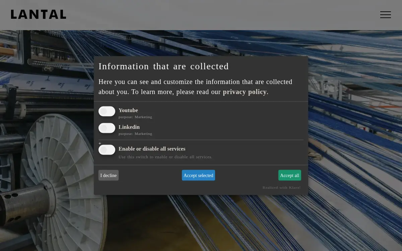
Task: Open the hamburger menu icon
Action: tap(385, 15)
